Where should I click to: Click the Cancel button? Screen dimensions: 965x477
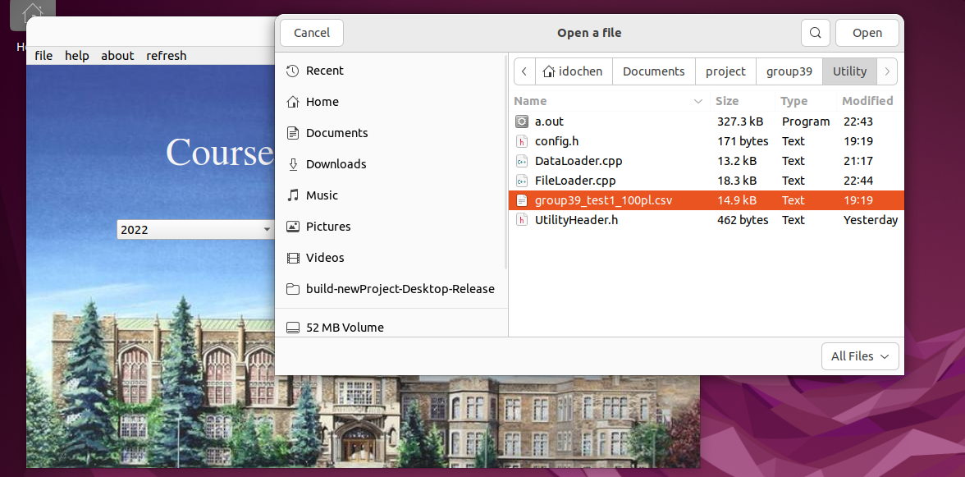pyautogui.click(x=312, y=33)
